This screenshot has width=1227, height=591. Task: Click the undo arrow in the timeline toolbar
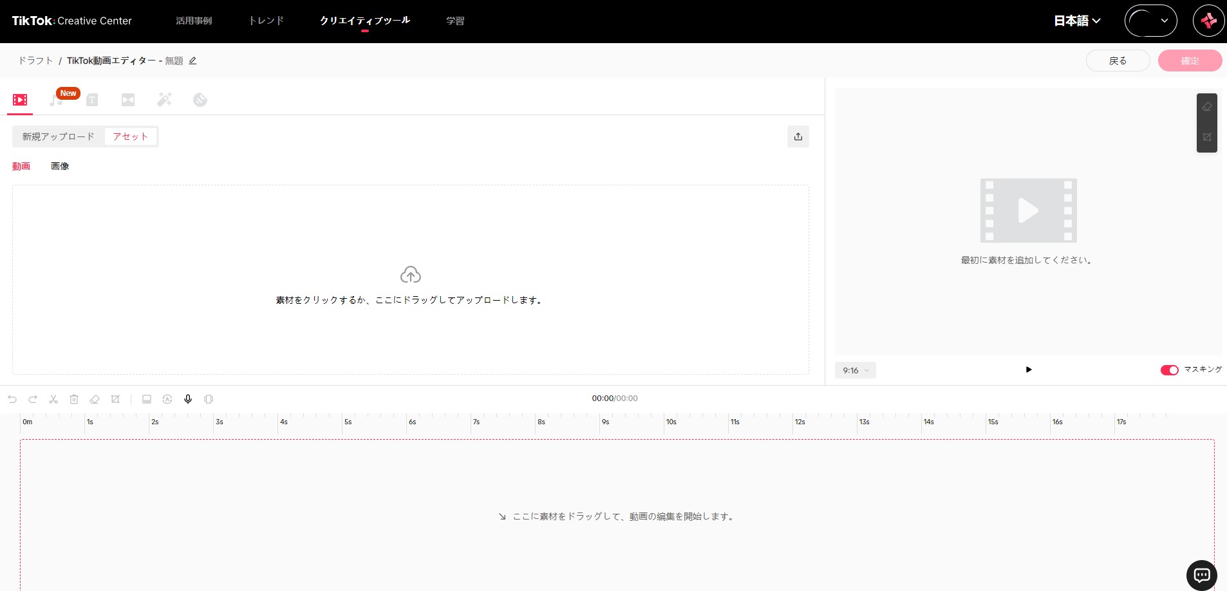pos(12,399)
